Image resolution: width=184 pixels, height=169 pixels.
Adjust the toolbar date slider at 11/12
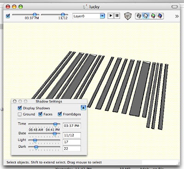pyautogui.click(x=63, y=15)
